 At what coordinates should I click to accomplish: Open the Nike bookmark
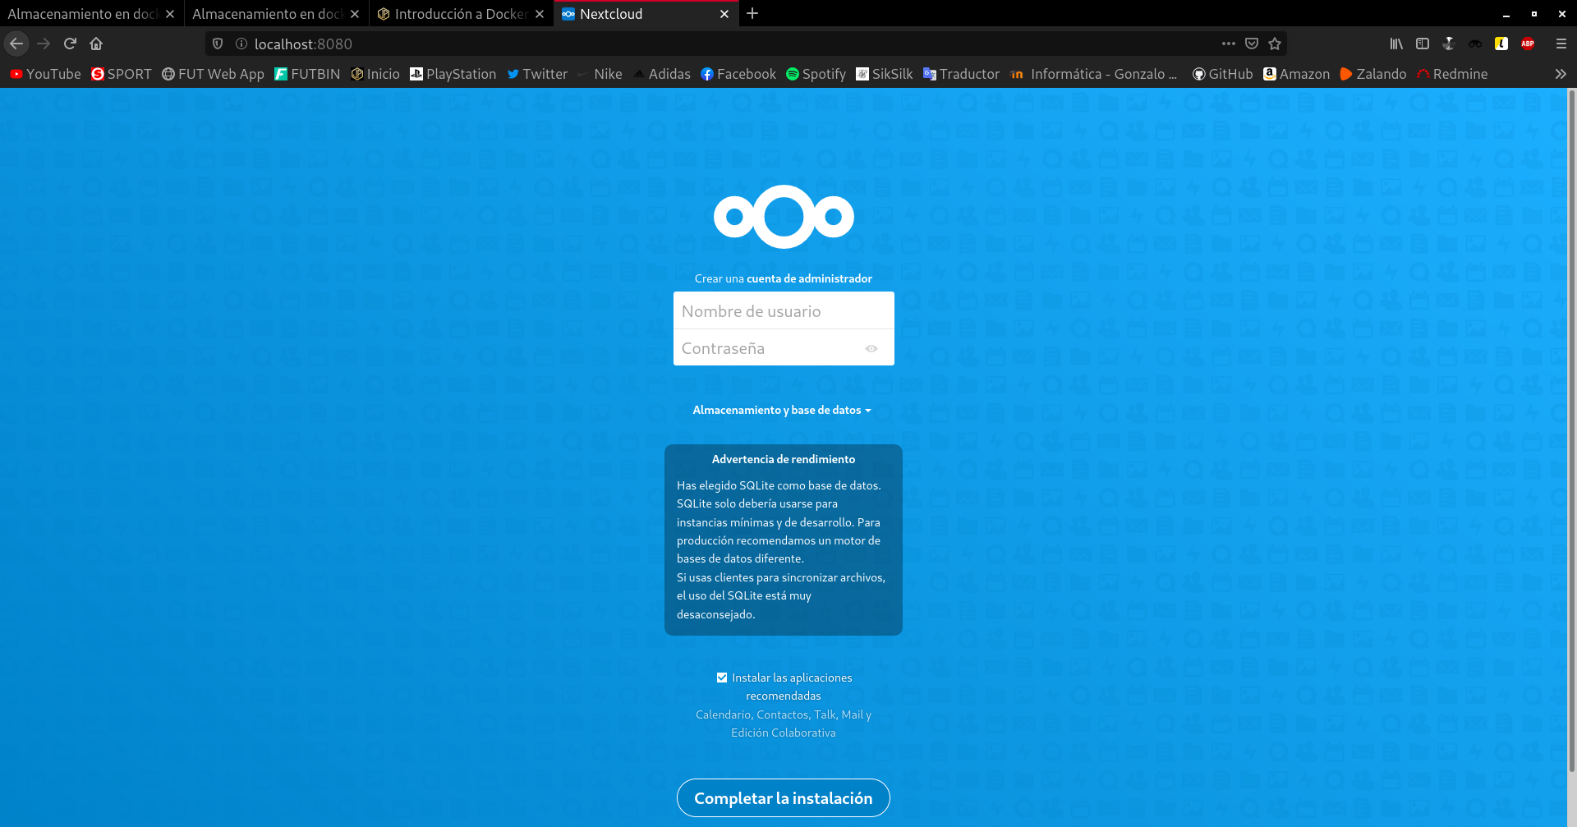[599, 74]
